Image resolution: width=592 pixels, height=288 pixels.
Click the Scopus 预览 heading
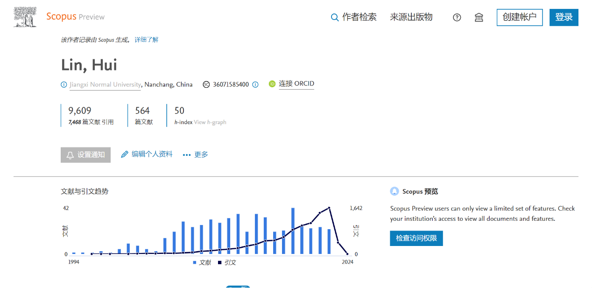click(420, 191)
